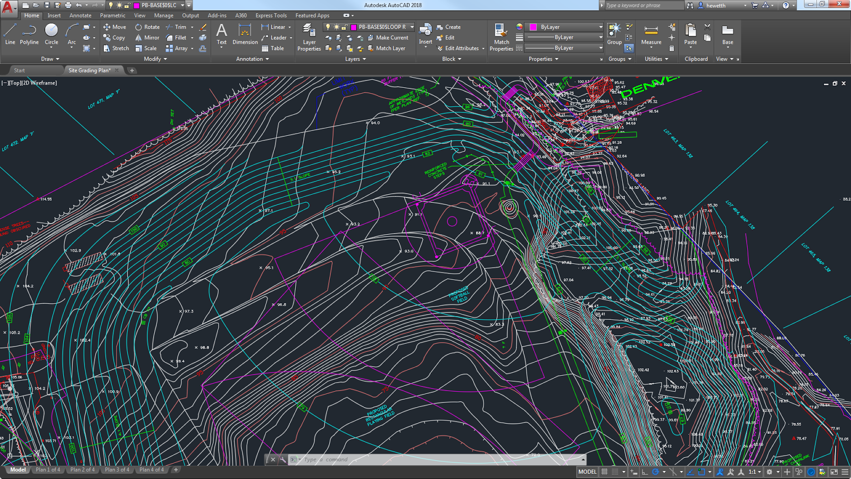Select the Line tool
Image resolution: width=851 pixels, height=479 pixels.
pyautogui.click(x=9, y=36)
